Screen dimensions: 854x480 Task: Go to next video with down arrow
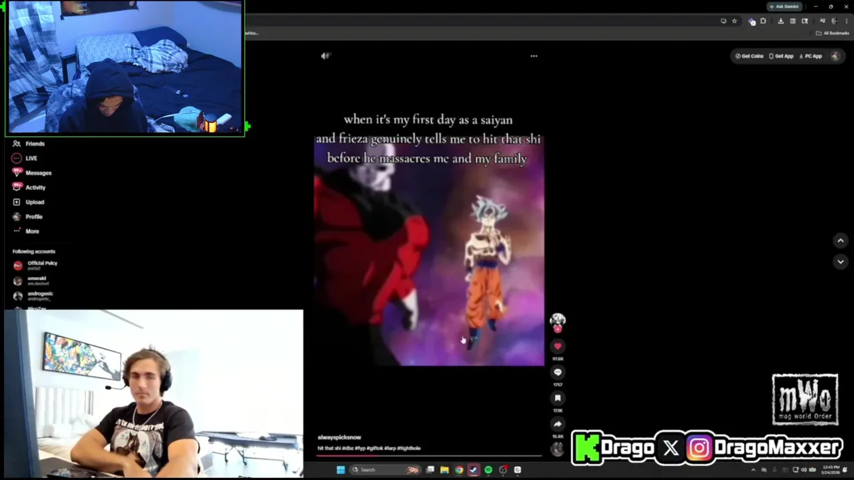click(x=841, y=262)
